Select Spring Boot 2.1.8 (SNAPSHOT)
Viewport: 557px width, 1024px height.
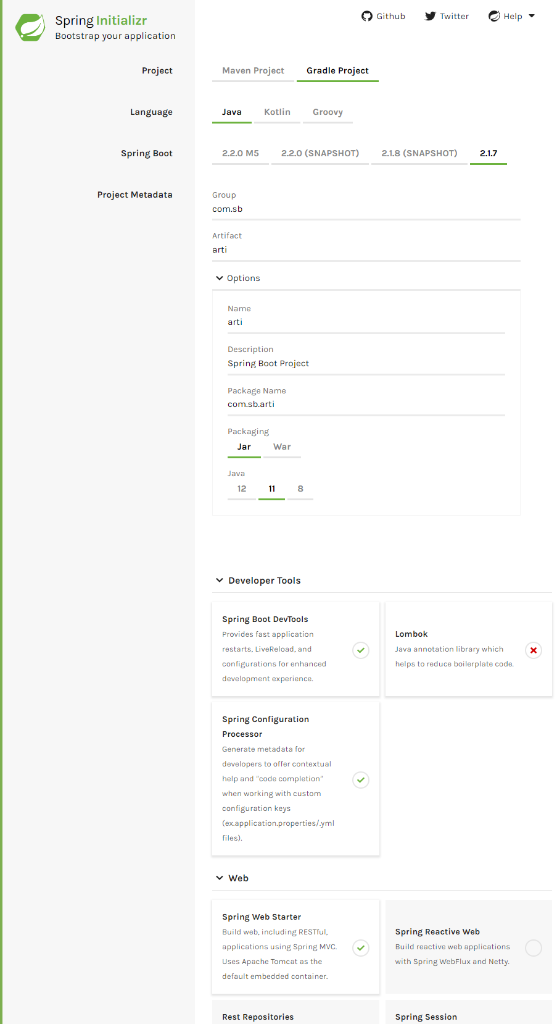click(x=419, y=154)
